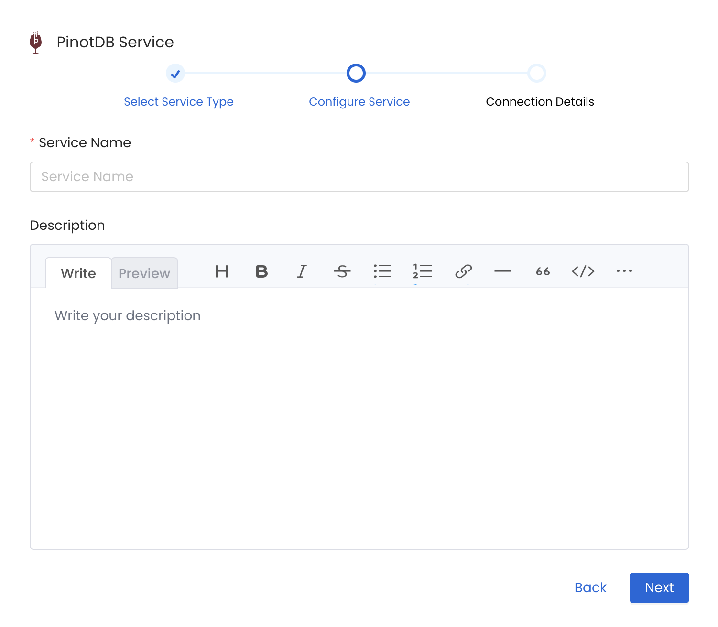This screenshot has height=627, width=718.
Task: Toggle bold formatting in the description editor
Action: pyautogui.click(x=261, y=272)
